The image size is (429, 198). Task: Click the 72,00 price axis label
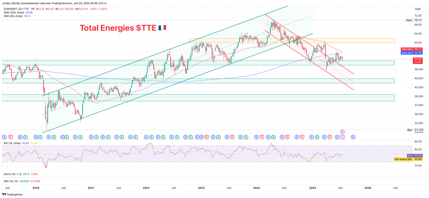[x=418, y=16]
